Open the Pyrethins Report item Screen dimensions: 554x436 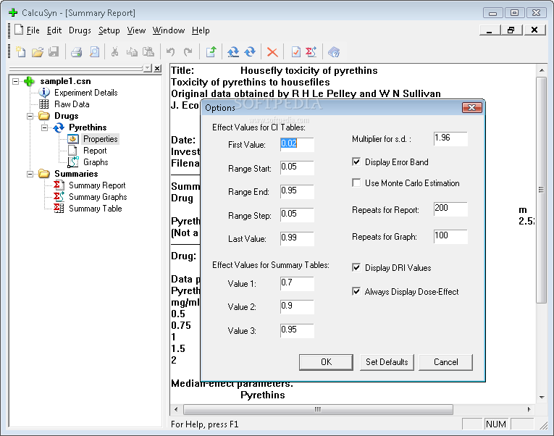click(x=95, y=151)
